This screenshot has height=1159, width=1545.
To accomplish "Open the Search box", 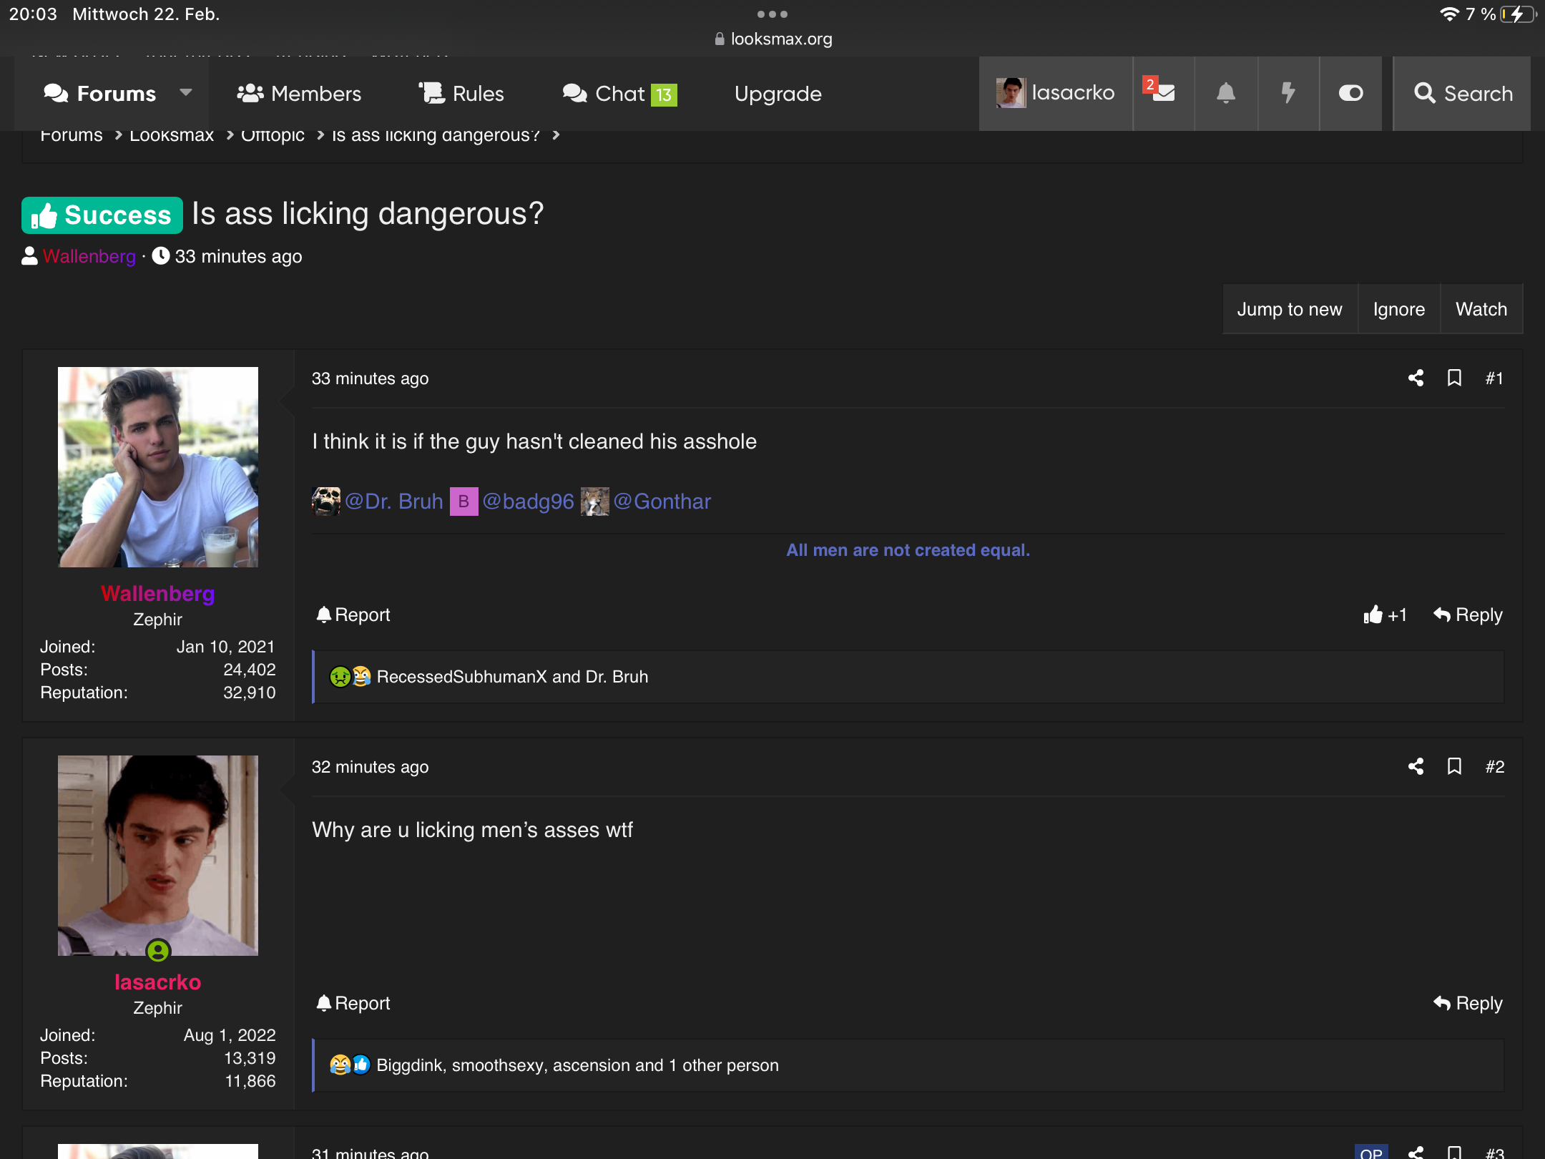I will pos(1463,93).
